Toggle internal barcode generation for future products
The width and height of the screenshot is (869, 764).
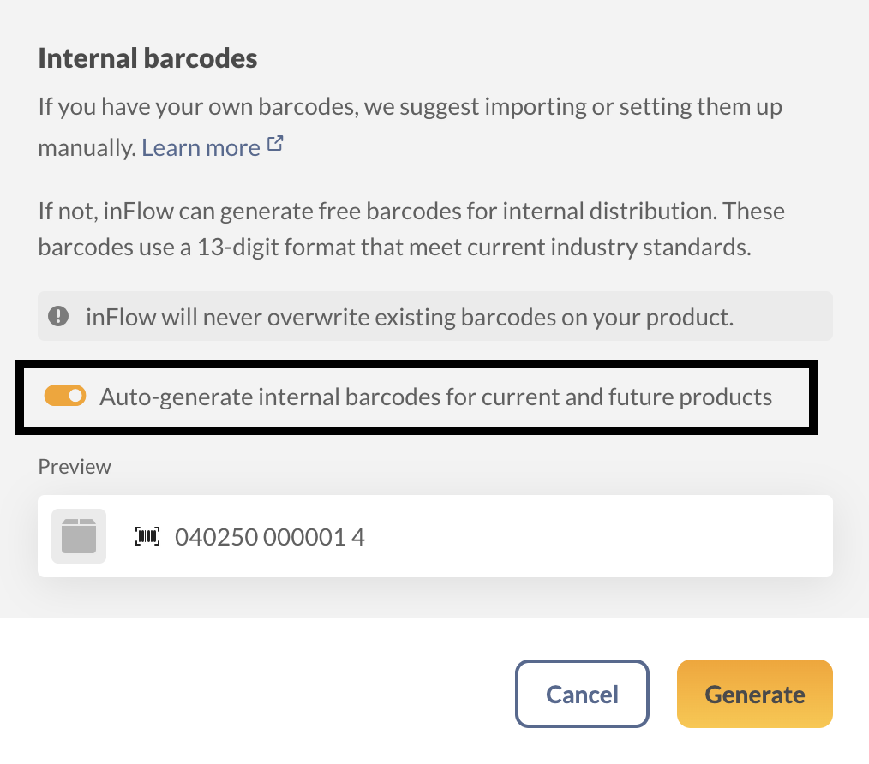click(x=65, y=396)
